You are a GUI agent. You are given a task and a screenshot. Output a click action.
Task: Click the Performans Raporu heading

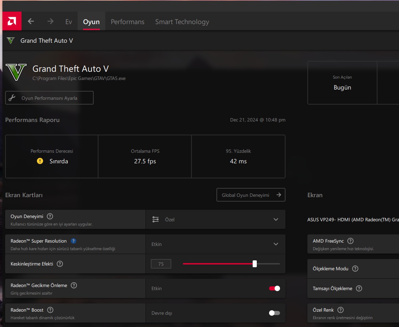(x=32, y=120)
